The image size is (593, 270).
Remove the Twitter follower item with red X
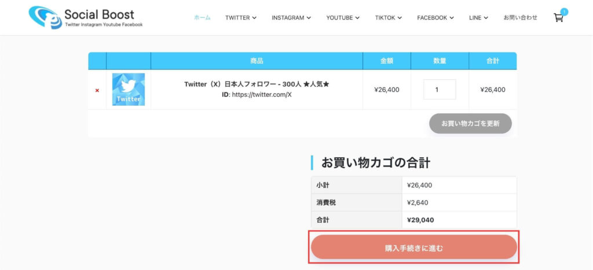click(x=97, y=90)
